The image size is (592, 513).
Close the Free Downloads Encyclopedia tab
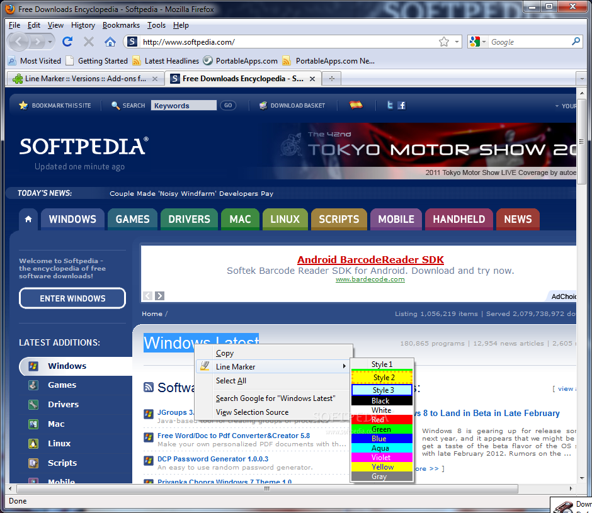coord(312,79)
